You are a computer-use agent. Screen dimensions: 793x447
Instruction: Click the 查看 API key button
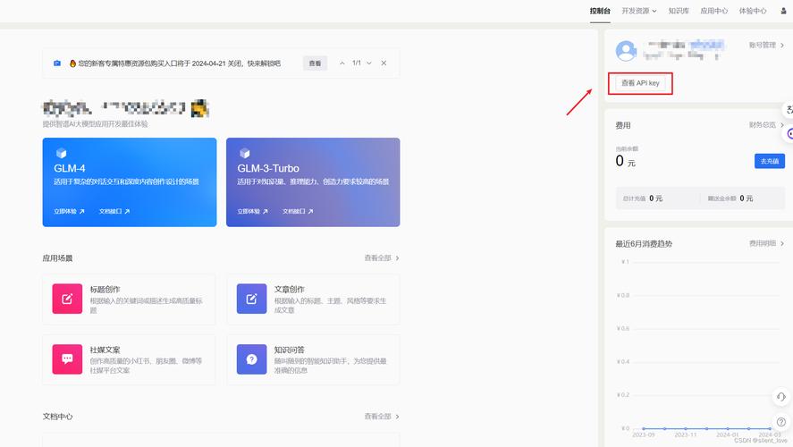(639, 83)
